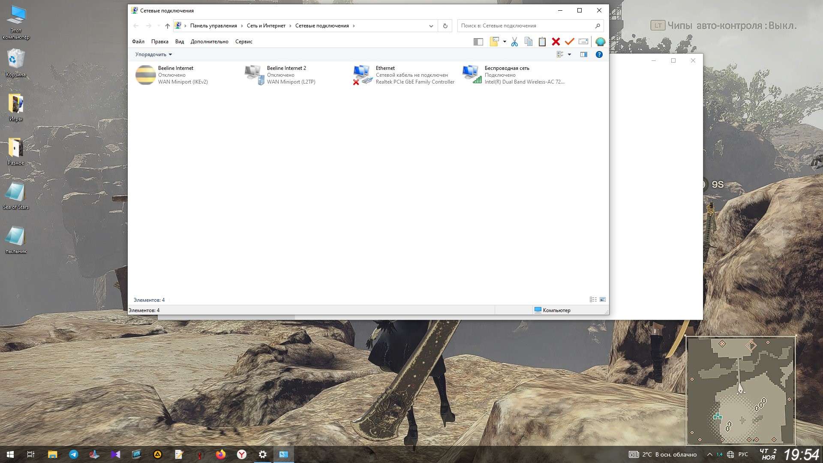
Task: Toggle the preview pane button
Action: click(x=583, y=54)
